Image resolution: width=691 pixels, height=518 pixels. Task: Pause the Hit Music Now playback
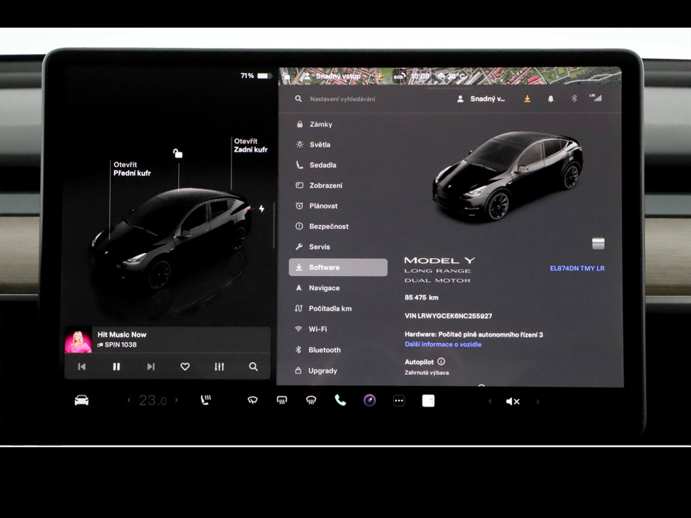(116, 366)
